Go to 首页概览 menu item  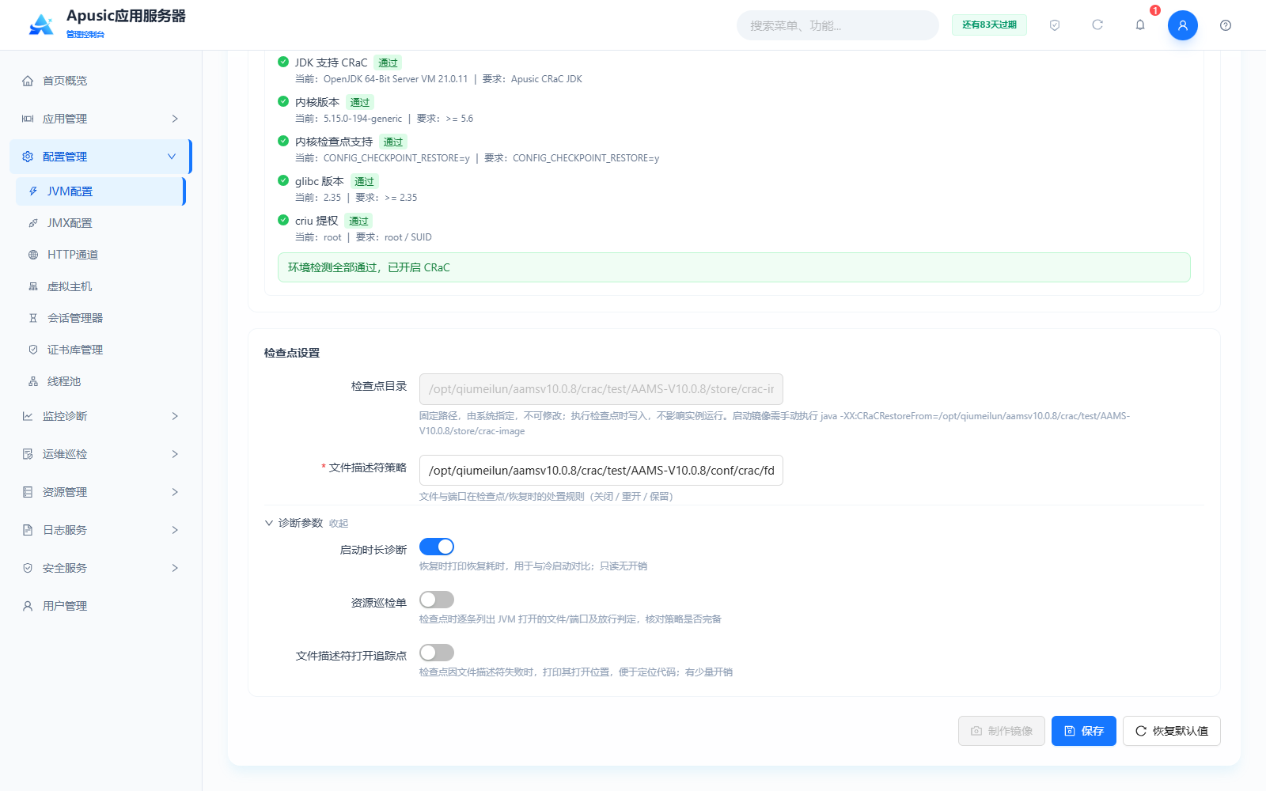(x=100, y=81)
